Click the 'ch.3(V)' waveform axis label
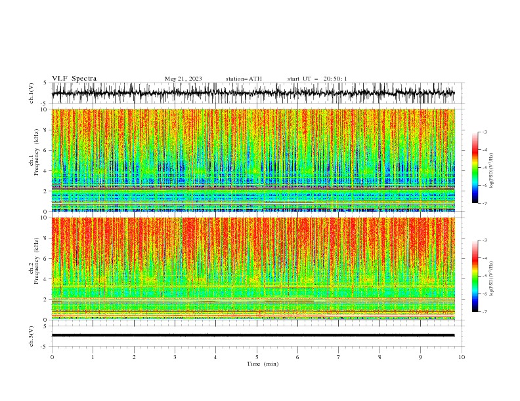520x401 pixels. click(x=32, y=336)
